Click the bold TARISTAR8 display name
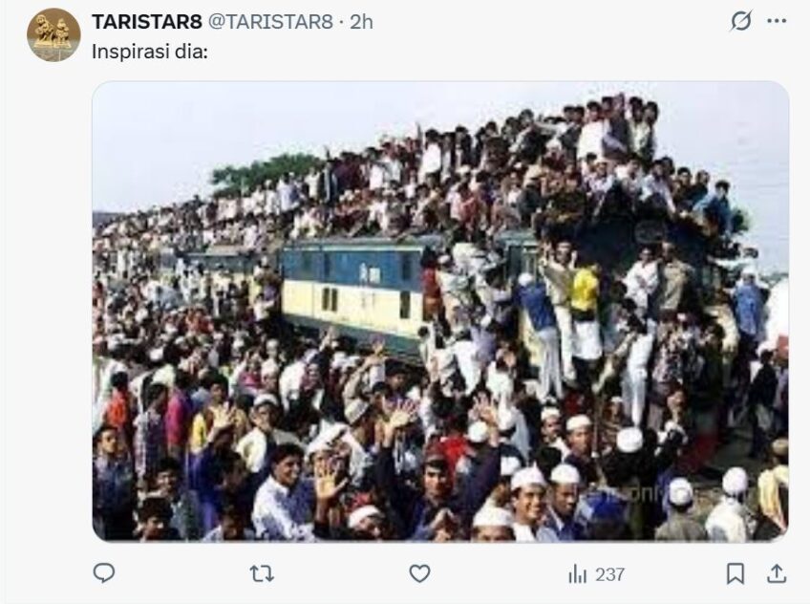Viewport: 810px width, 604px height. point(147,22)
